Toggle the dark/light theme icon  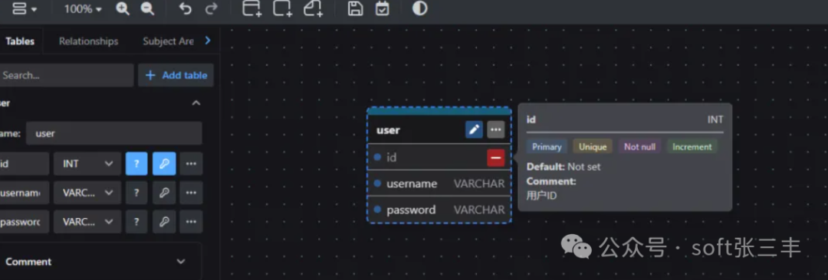[420, 8]
